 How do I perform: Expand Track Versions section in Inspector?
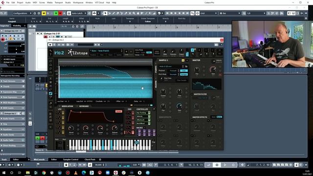point(12,81)
